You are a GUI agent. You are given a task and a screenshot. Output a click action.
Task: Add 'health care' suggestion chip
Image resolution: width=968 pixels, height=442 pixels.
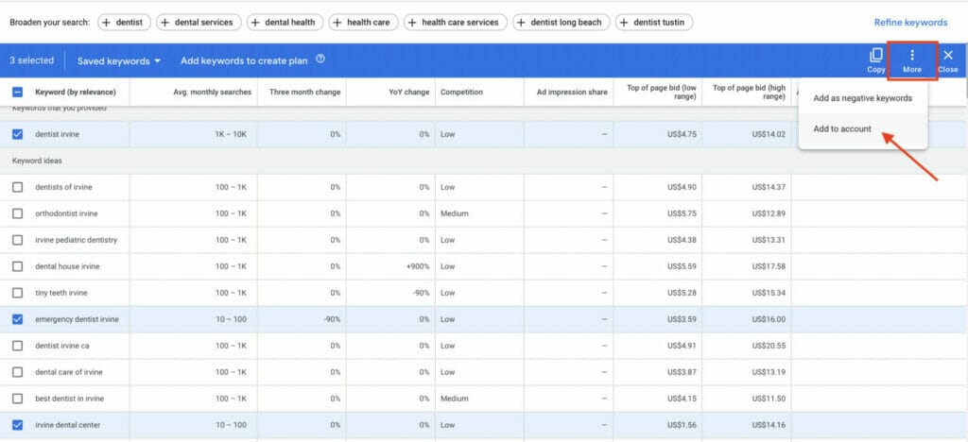coord(363,22)
